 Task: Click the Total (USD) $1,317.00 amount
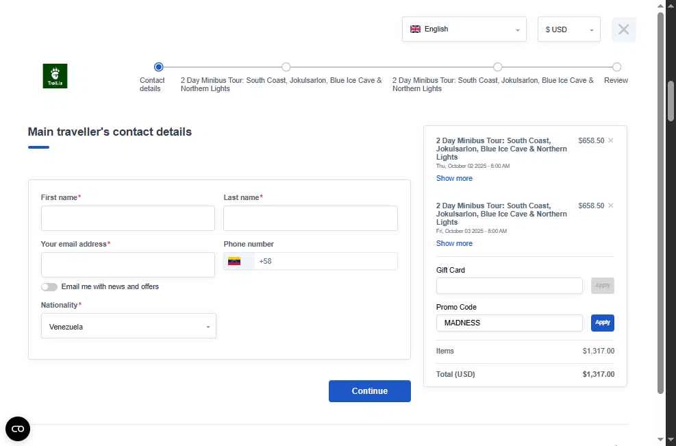(599, 374)
